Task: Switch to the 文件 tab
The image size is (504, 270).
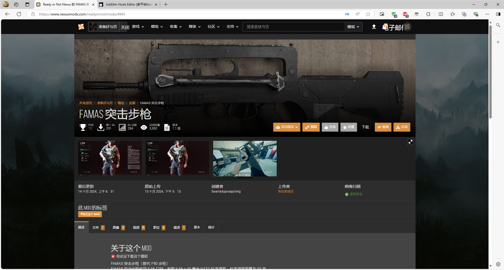Action: click(x=98, y=228)
